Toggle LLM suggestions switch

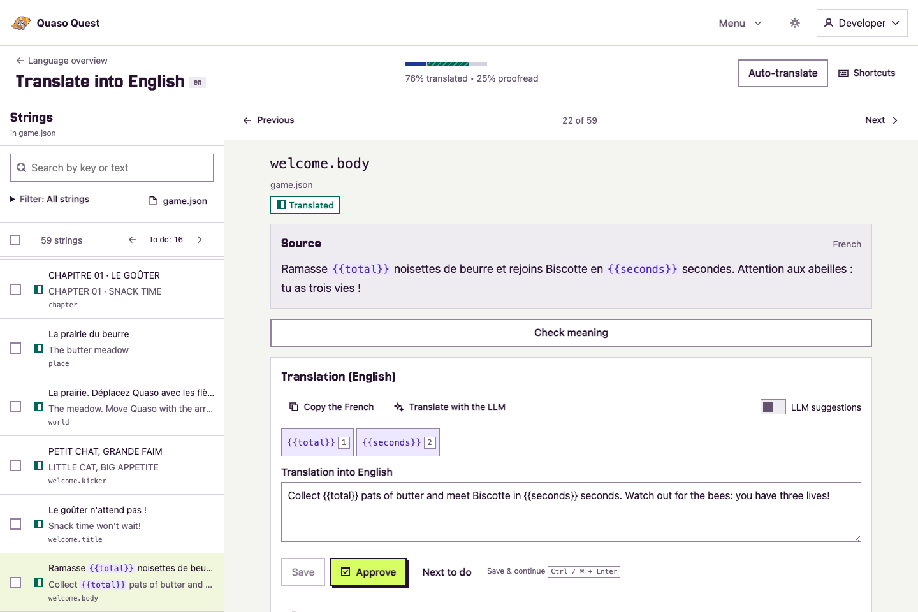[773, 407]
